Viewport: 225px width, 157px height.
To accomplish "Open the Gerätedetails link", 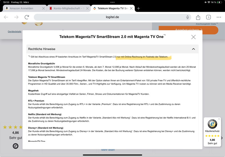I will [14, 31].
